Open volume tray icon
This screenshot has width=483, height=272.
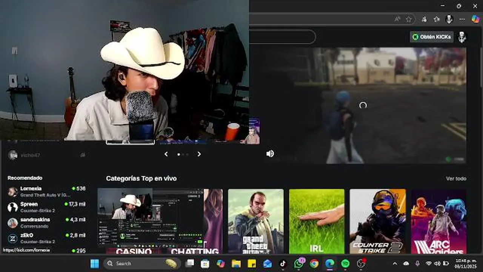coord(437,263)
